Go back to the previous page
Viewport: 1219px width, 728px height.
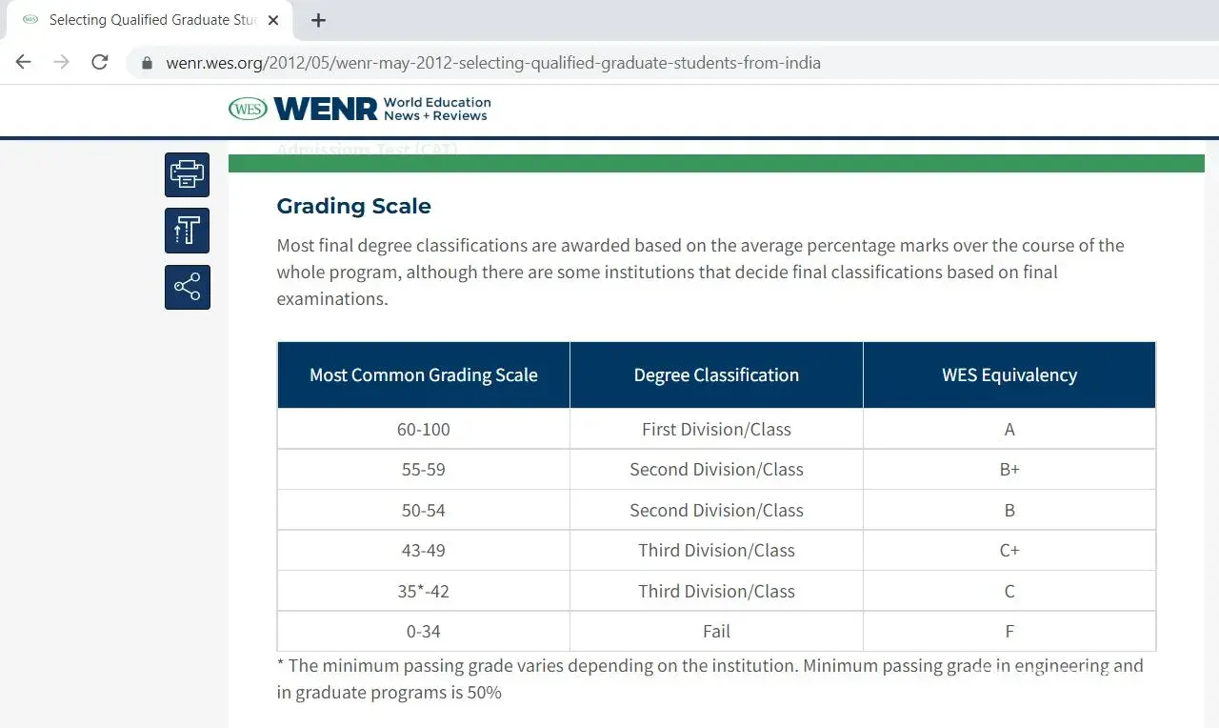[x=24, y=63]
